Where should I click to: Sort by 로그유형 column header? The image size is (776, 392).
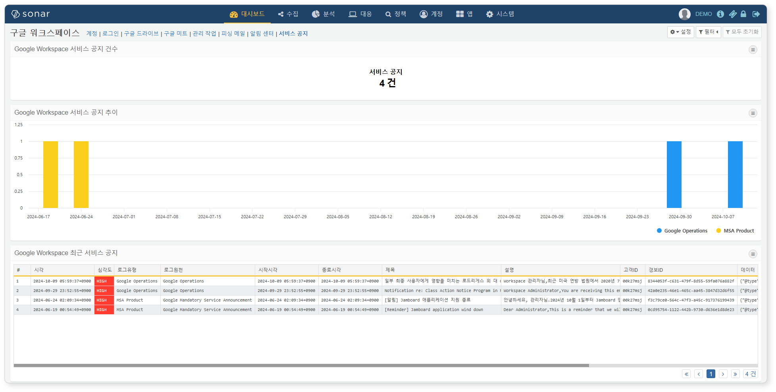[x=137, y=270]
